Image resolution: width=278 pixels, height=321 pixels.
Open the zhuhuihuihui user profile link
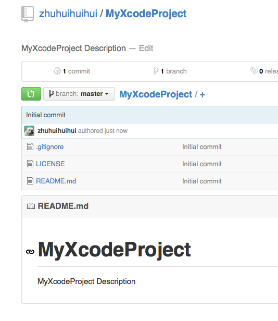coord(68,14)
